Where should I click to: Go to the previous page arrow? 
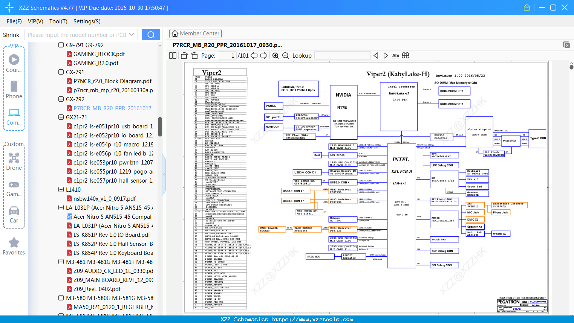254,56
